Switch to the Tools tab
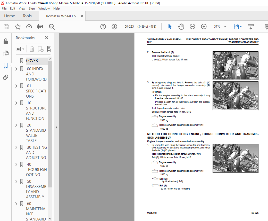The width and height of the screenshot is (268, 221). (27, 16)
